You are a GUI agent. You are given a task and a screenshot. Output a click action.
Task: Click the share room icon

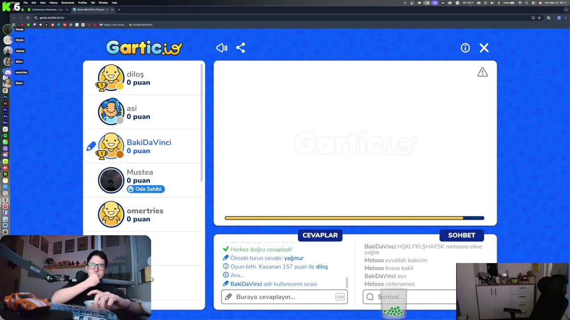pyautogui.click(x=240, y=48)
